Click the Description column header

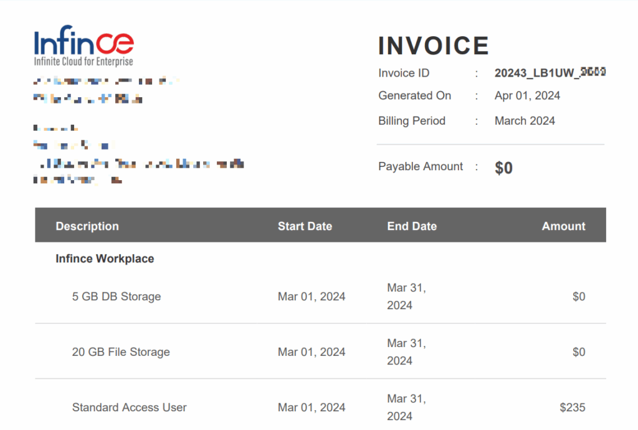click(x=87, y=226)
